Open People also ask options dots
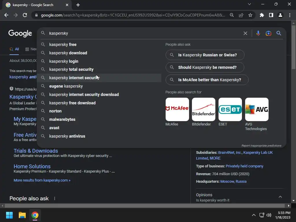 pos(55,198)
